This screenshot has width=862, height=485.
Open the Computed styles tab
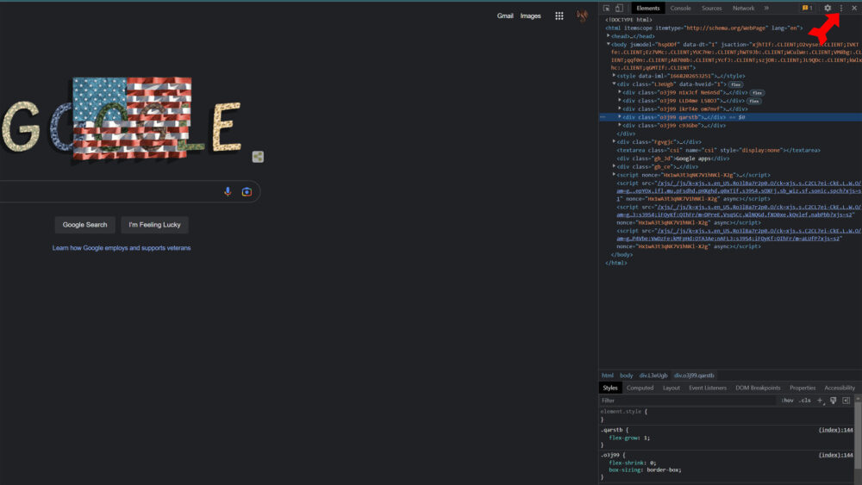[640, 388]
